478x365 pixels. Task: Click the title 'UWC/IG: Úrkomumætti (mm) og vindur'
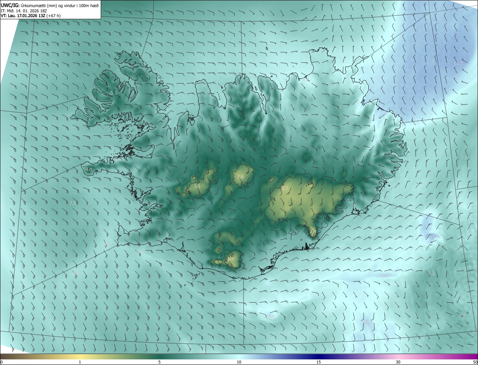(x=50, y=5)
